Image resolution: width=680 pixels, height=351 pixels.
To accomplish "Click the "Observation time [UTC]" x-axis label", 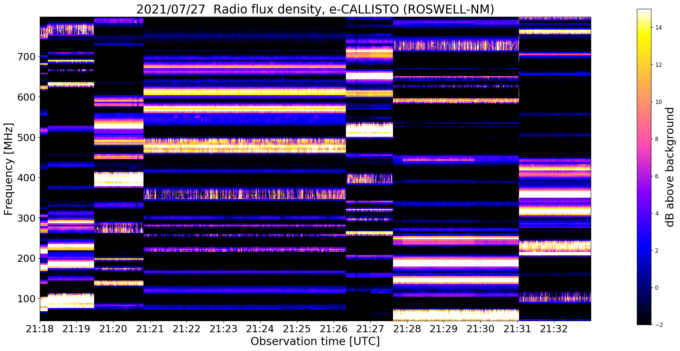I will (x=315, y=341).
